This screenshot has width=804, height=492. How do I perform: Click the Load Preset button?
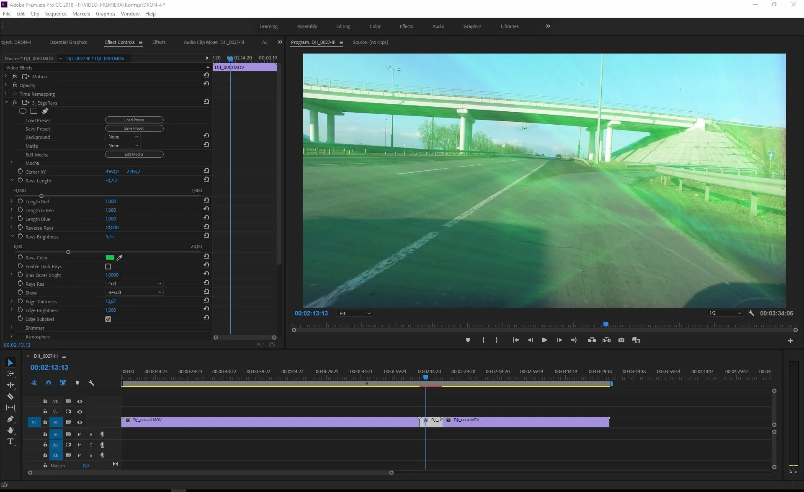[x=134, y=120]
